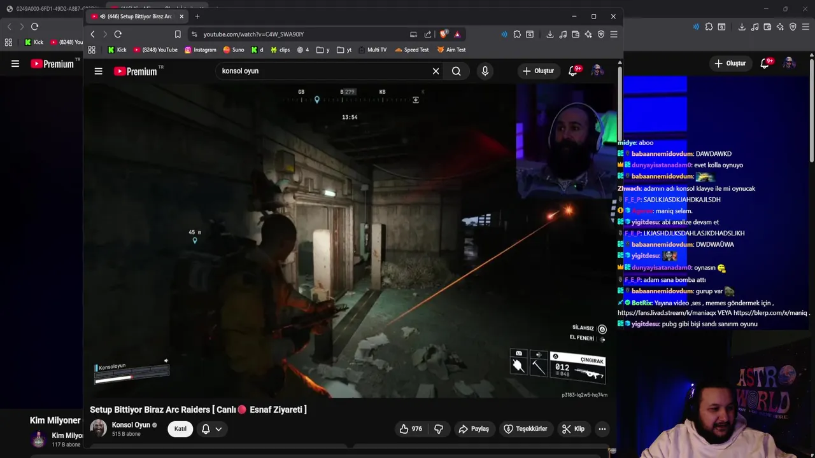Click the Paylaş share button
This screenshot has width=815, height=458.
(x=474, y=429)
